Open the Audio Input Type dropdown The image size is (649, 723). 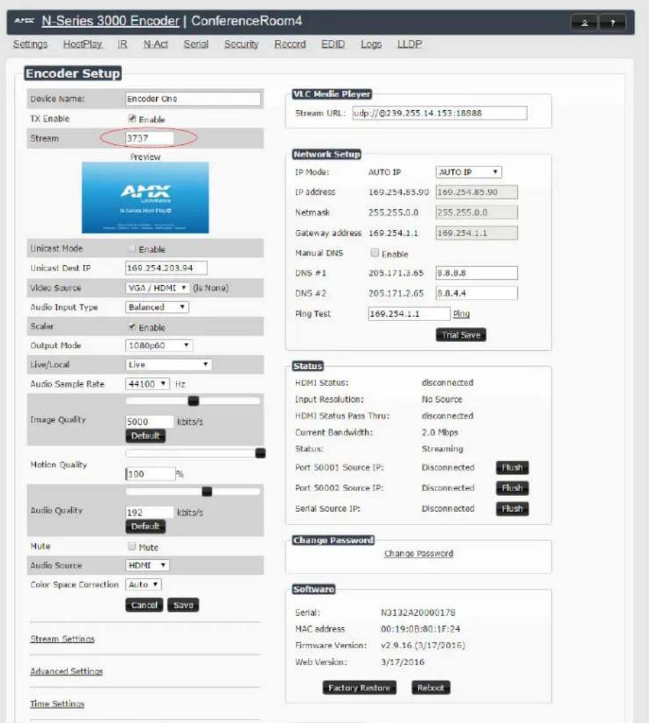pyautogui.click(x=157, y=307)
